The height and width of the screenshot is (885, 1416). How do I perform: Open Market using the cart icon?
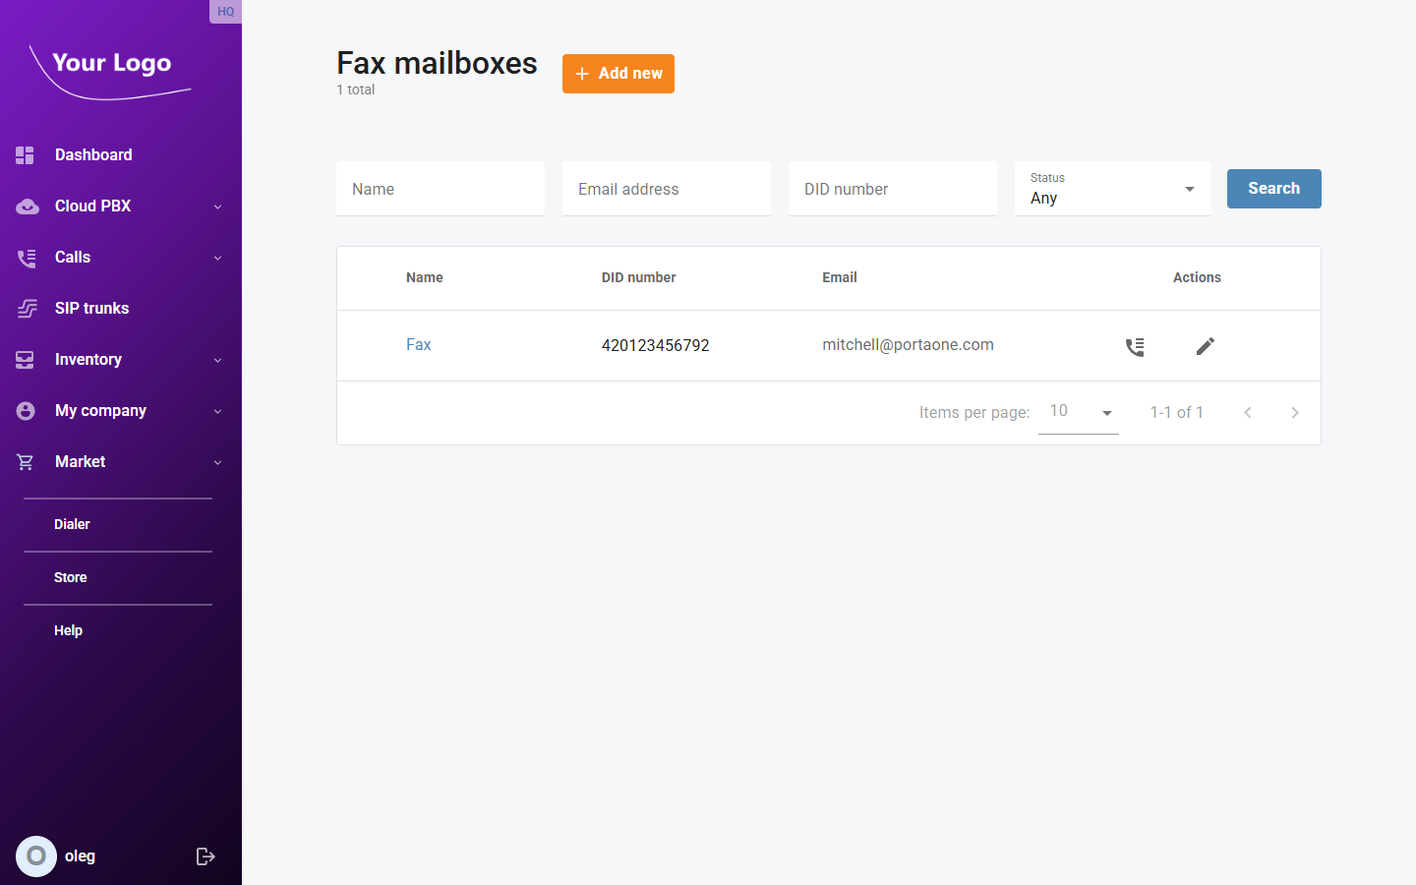point(25,461)
